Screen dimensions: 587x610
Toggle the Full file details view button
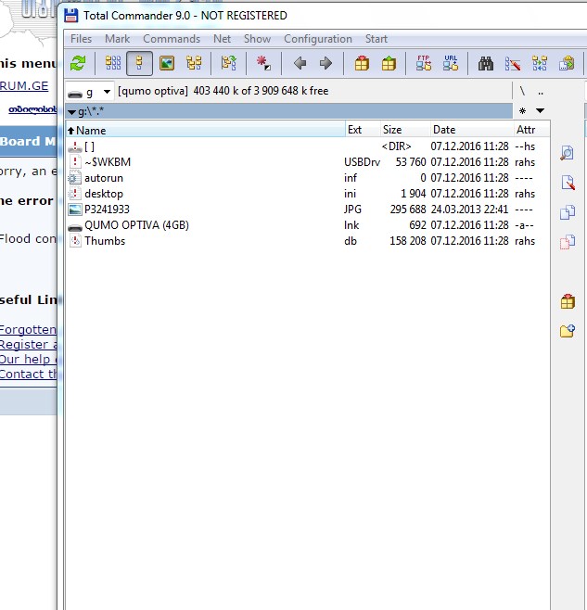(x=139, y=63)
